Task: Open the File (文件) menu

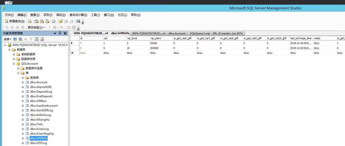Action: coord(9,15)
